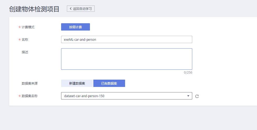257x130 pixels.
Task: Choose 新建数据集 as dataset source
Action: click(77, 83)
